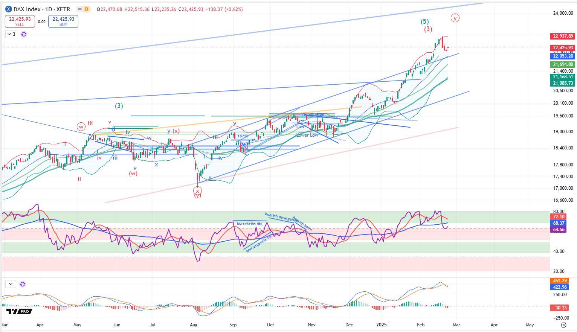Click the Aug label on the time axis
The height and width of the screenshot is (332, 577).
194,324
